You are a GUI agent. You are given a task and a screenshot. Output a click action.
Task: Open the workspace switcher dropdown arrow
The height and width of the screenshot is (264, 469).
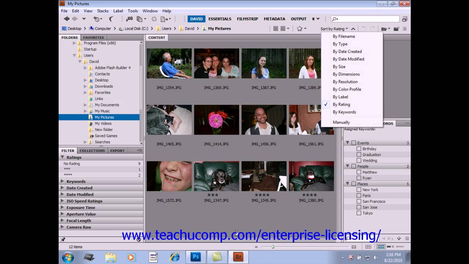point(318,19)
